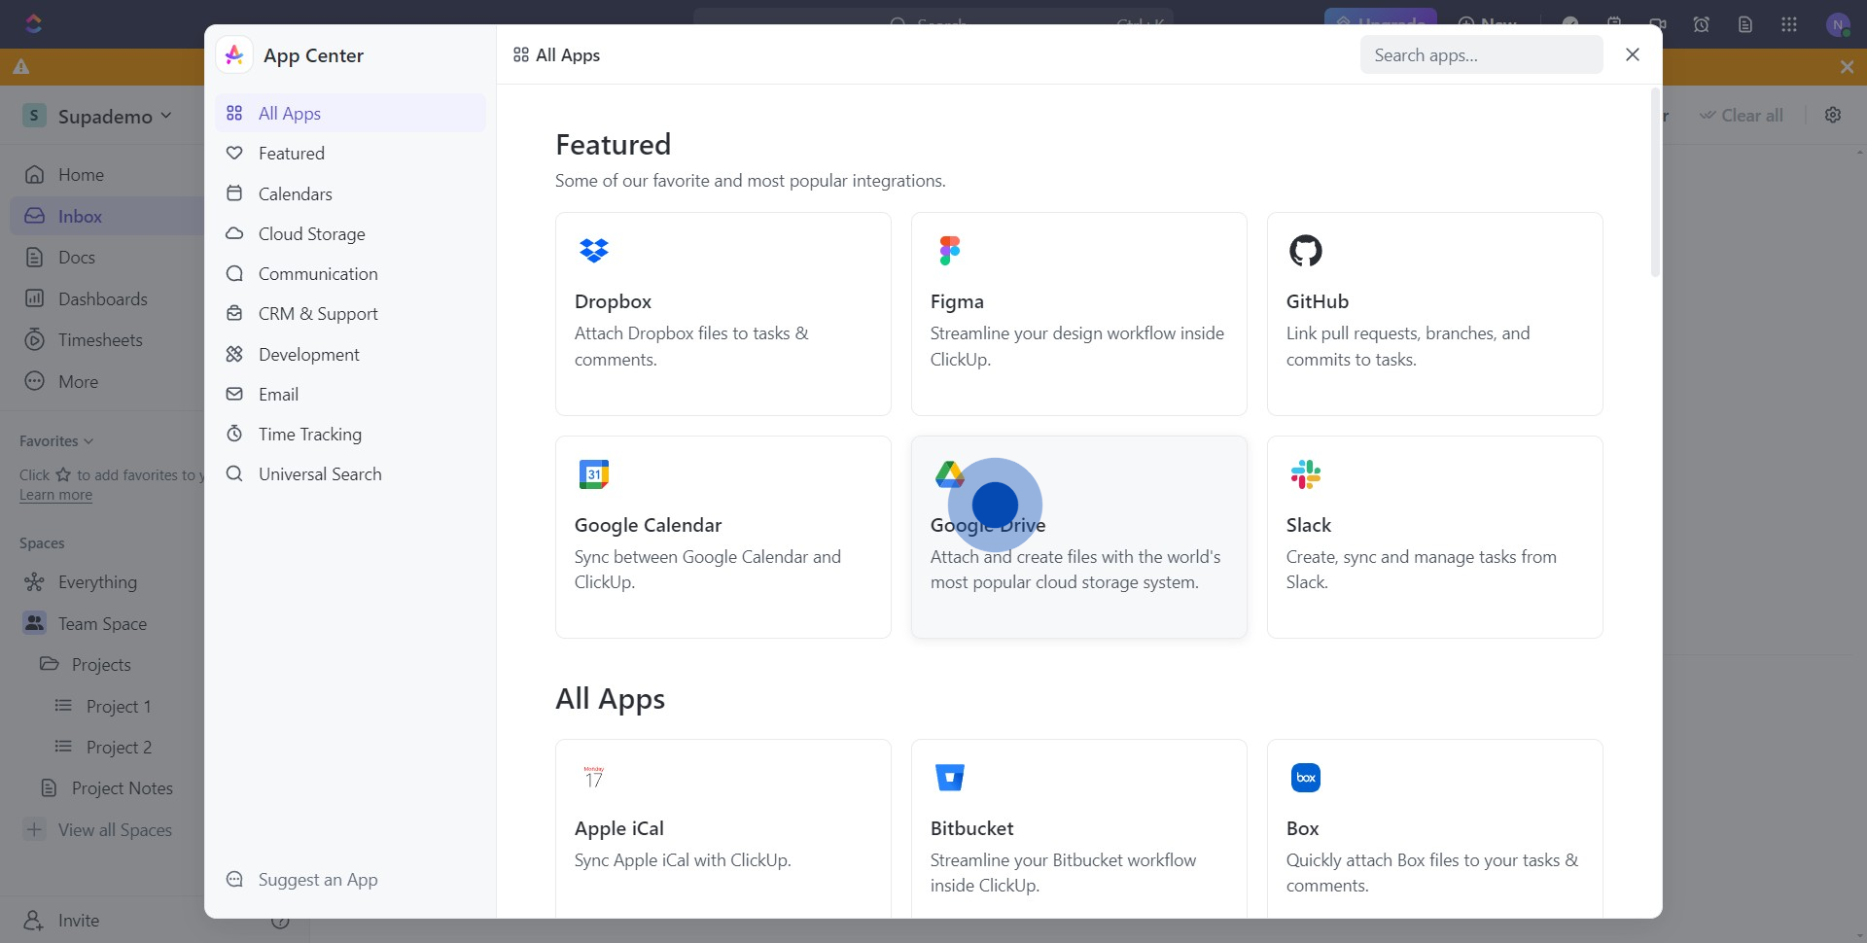Click the GitHub octocat icon
1867x943 pixels.
click(1305, 251)
